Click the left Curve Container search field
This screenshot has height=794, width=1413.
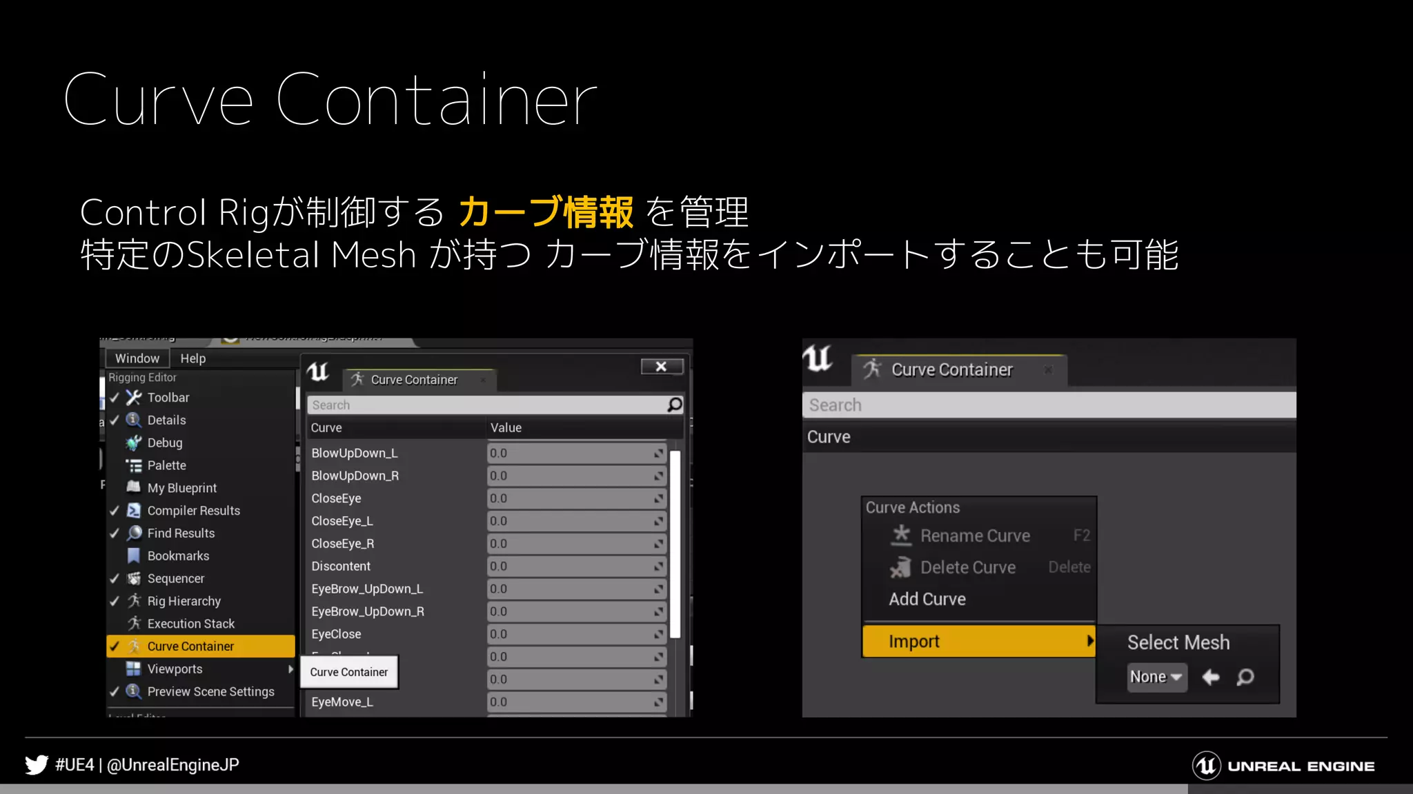[495, 405]
